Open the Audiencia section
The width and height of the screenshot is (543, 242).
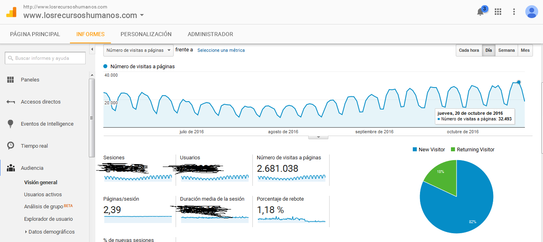[x=32, y=168]
